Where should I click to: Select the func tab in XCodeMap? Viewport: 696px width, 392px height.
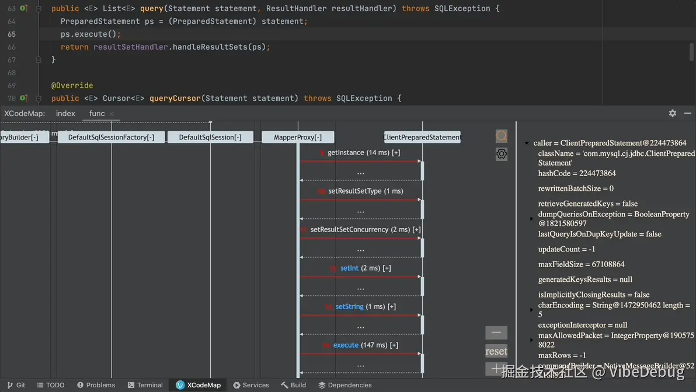(x=97, y=114)
